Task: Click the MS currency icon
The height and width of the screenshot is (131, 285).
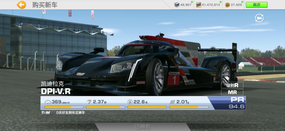Action: [177, 5]
